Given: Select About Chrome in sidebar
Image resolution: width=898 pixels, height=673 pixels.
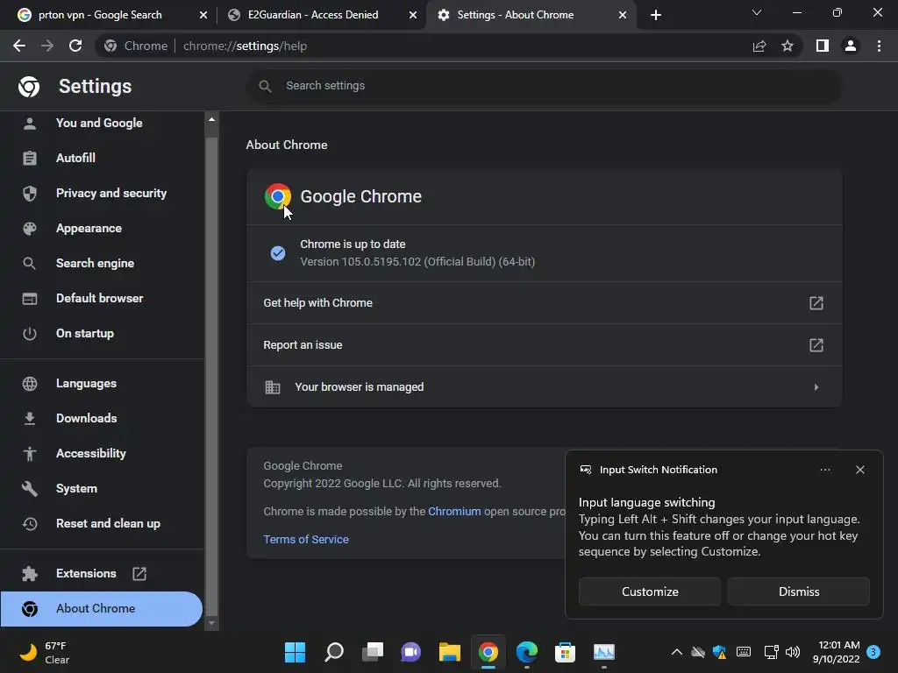Looking at the screenshot, I should pos(102,608).
